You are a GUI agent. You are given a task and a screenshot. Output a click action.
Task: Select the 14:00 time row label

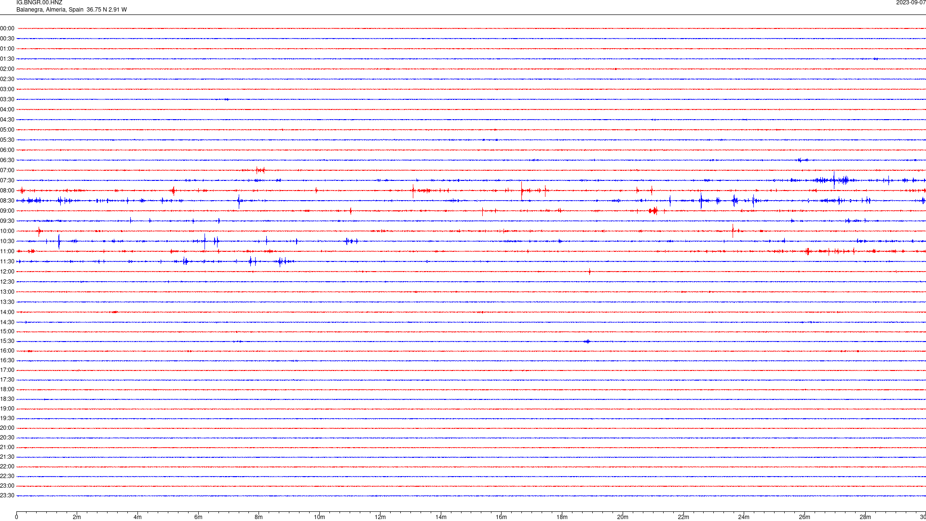(7, 312)
